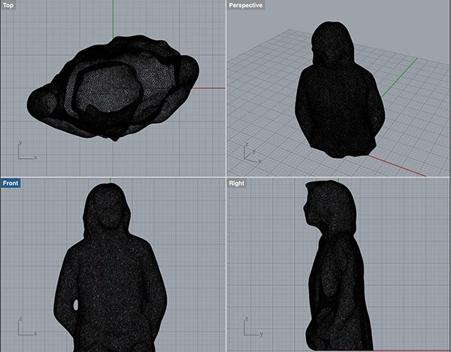Select the hooded figure in Perspective view
The image size is (451, 352).
pyautogui.click(x=340, y=90)
